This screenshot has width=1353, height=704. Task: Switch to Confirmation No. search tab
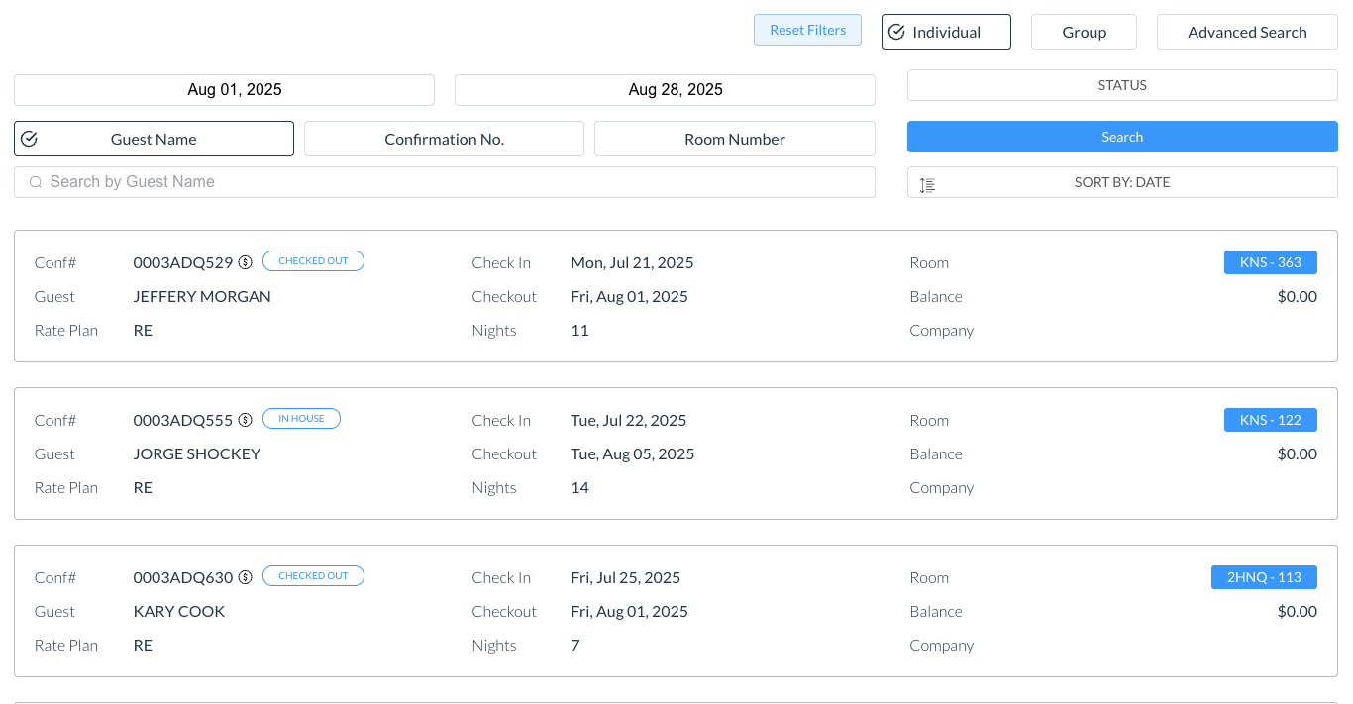444,139
